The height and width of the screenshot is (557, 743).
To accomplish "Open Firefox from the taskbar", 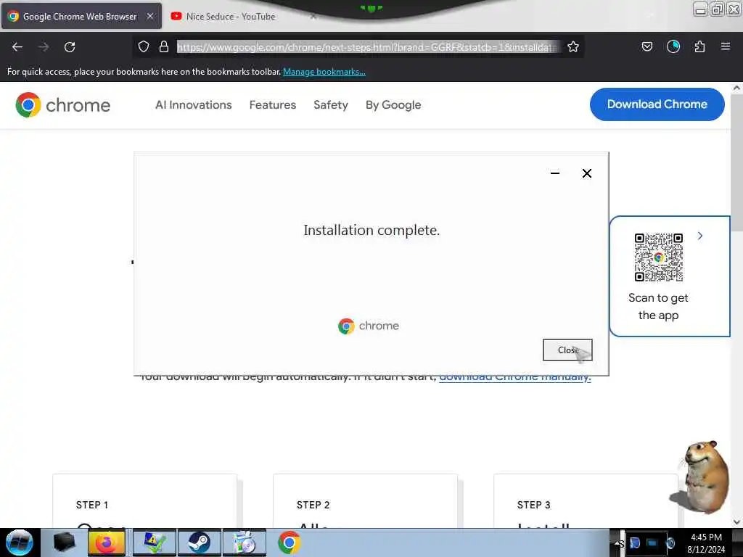I will click(106, 542).
